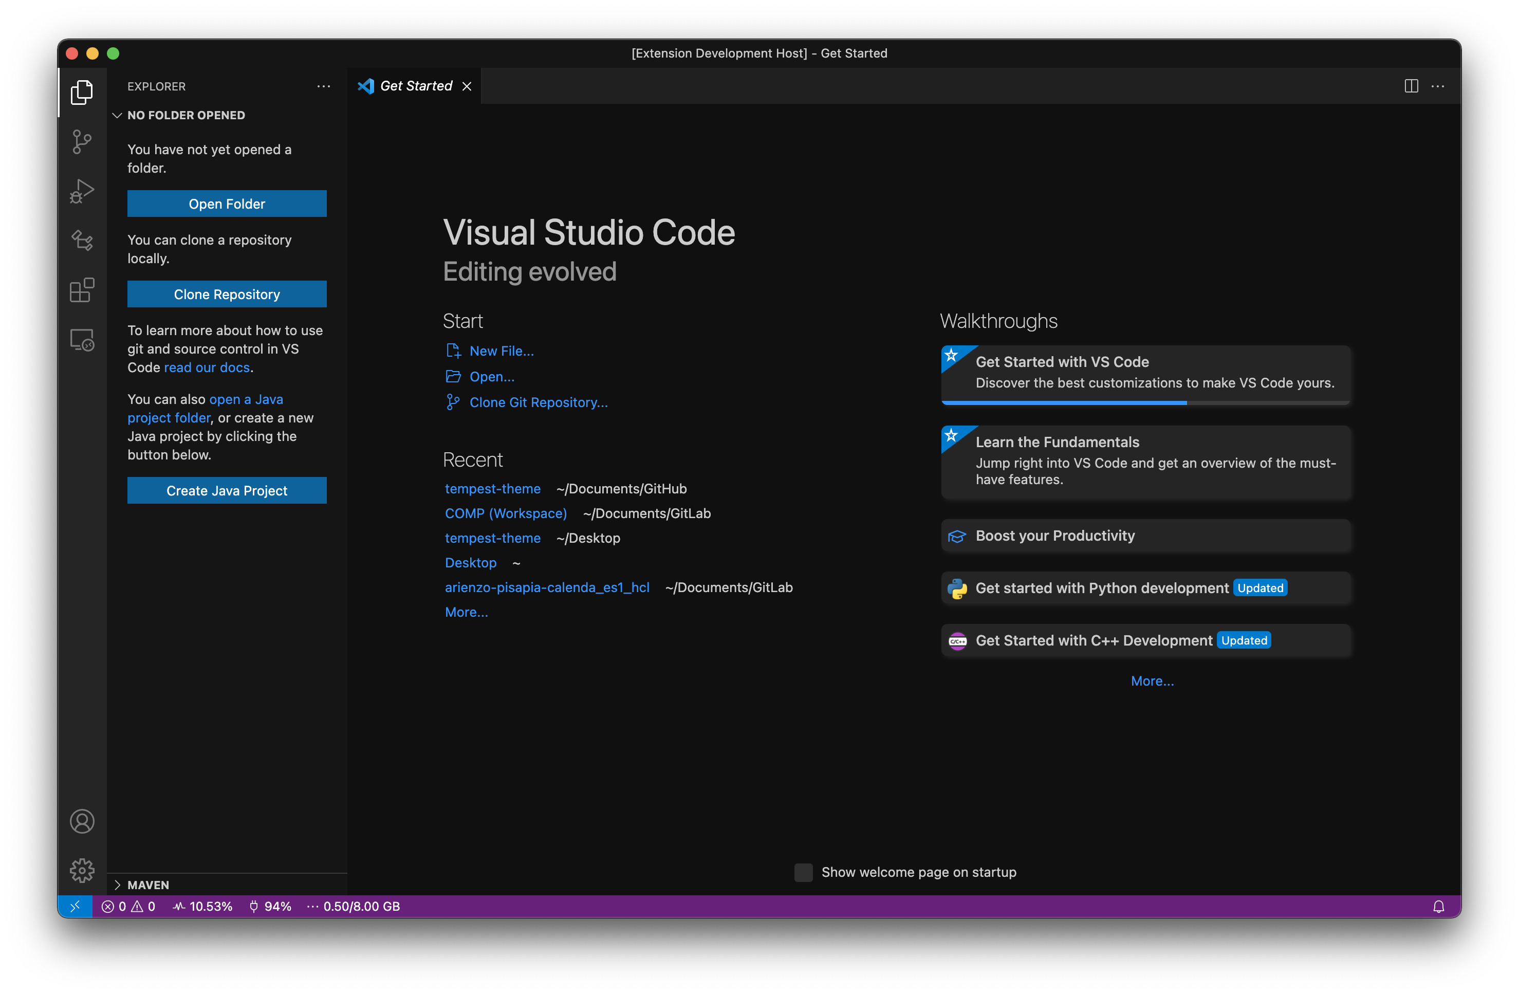1519x994 pixels.
Task: Click the CPU usage 10.53% status item
Action: point(202,907)
